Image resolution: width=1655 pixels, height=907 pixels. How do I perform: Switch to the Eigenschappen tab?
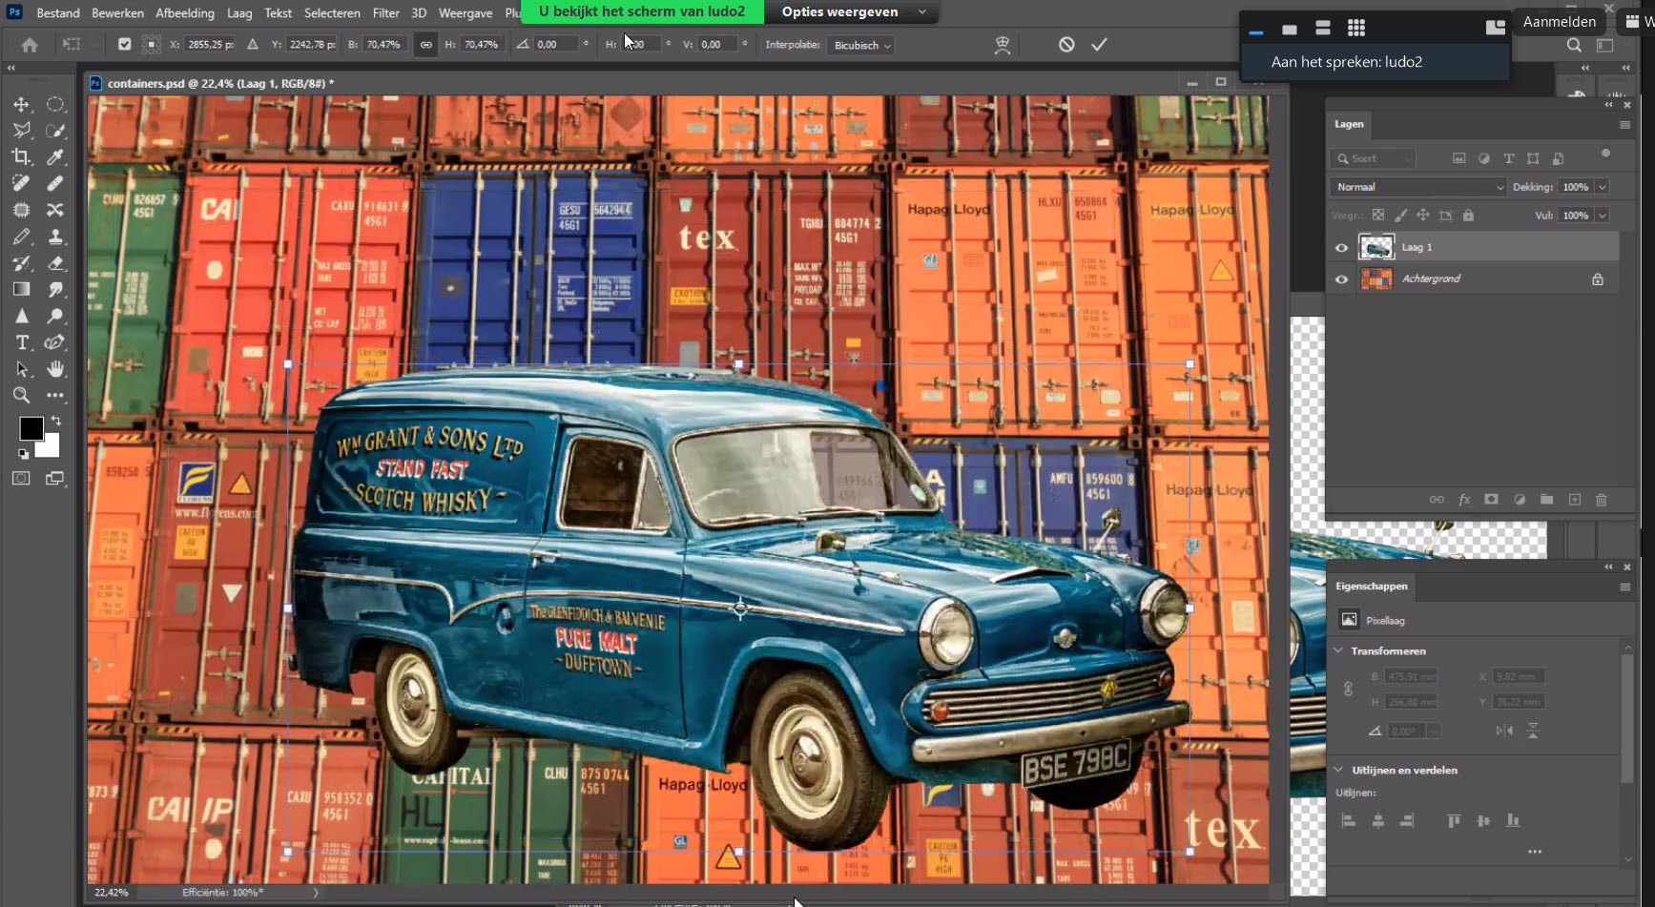[1371, 587]
